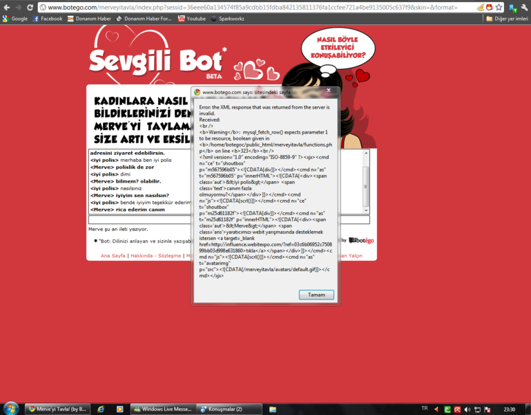Open Windows Media Player from the taskbar

click(120, 409)
